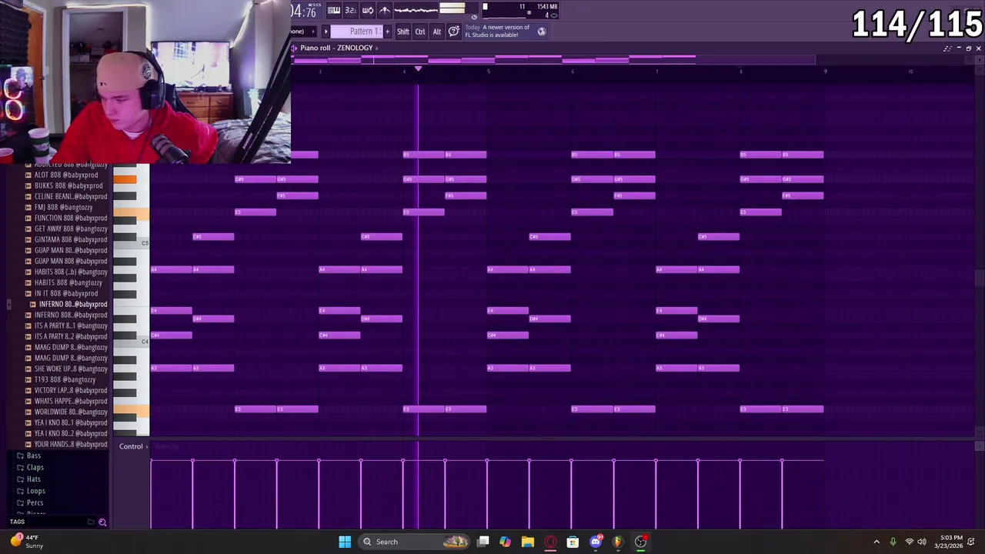Open Opera browser from taskbar
This screenshot has height=554, width=985.
[x=550, y=542]
